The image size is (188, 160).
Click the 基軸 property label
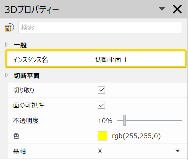pos(19,151)
